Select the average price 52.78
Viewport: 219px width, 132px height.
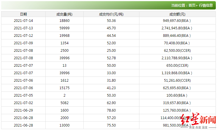[111, 58]
